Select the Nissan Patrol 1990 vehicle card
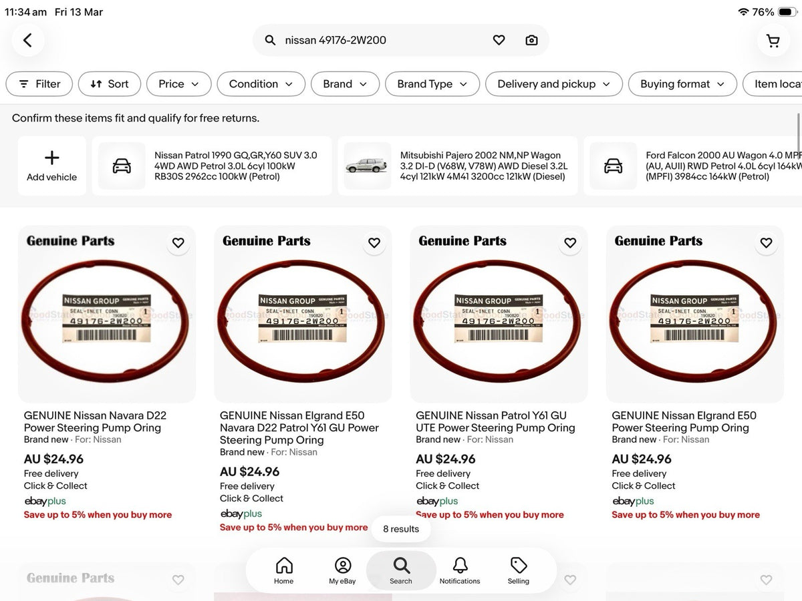The width and height of the screenshot is (802, 601). click(212, 166)
